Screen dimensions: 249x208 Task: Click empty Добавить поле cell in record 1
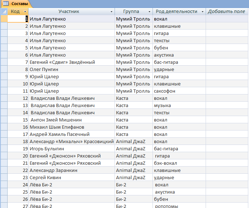pos(227,19)
